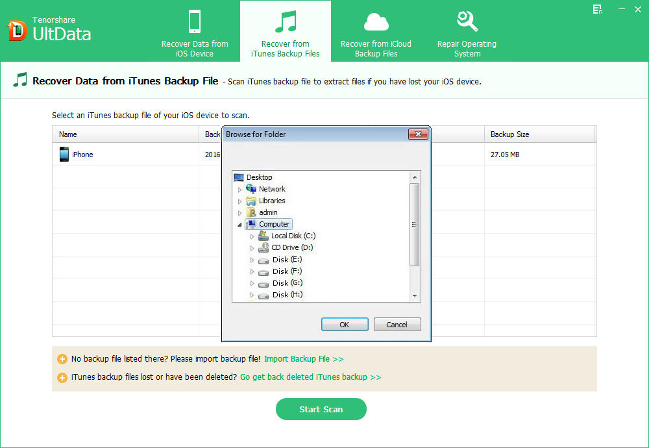Click the plus icon beside Import Backup File

tap(62, 359)
